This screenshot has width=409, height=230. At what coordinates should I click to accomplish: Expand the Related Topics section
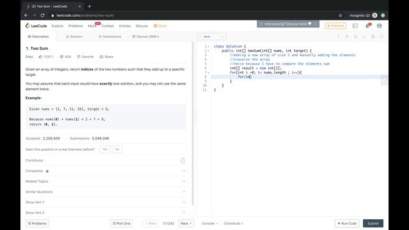click(x=105, y=181)
